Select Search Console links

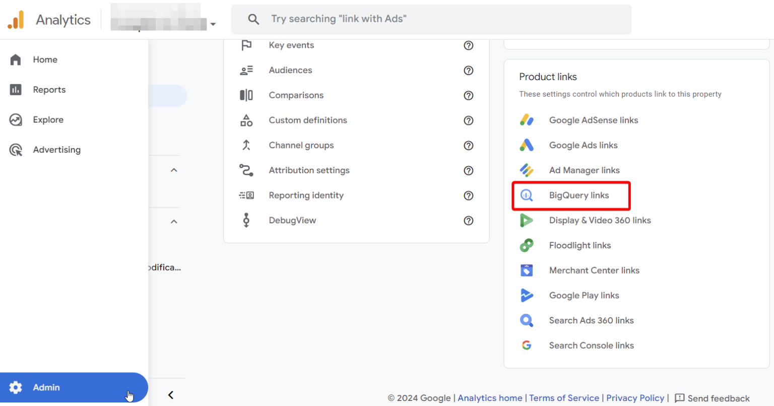click(591, 345)
